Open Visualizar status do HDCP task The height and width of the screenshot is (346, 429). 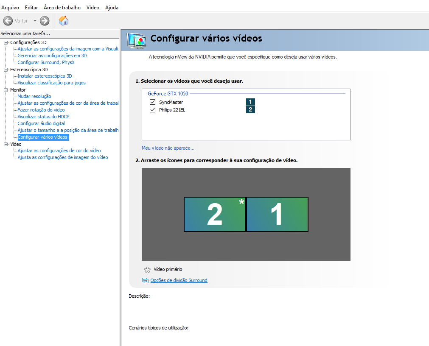pos(44,117)
